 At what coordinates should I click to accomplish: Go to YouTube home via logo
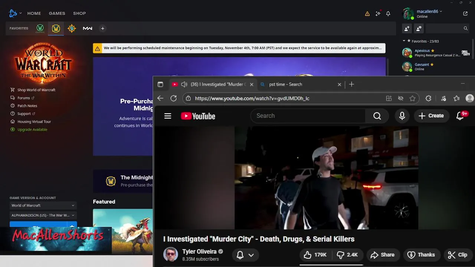[198, 116]
